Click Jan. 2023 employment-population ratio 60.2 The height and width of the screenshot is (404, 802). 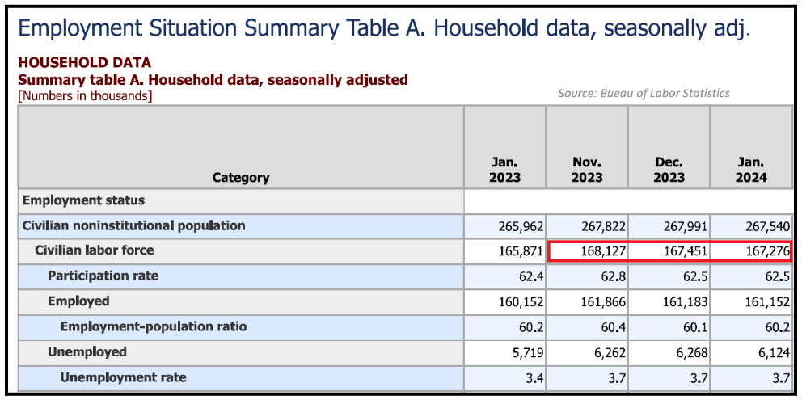click(x=531, y=328)
